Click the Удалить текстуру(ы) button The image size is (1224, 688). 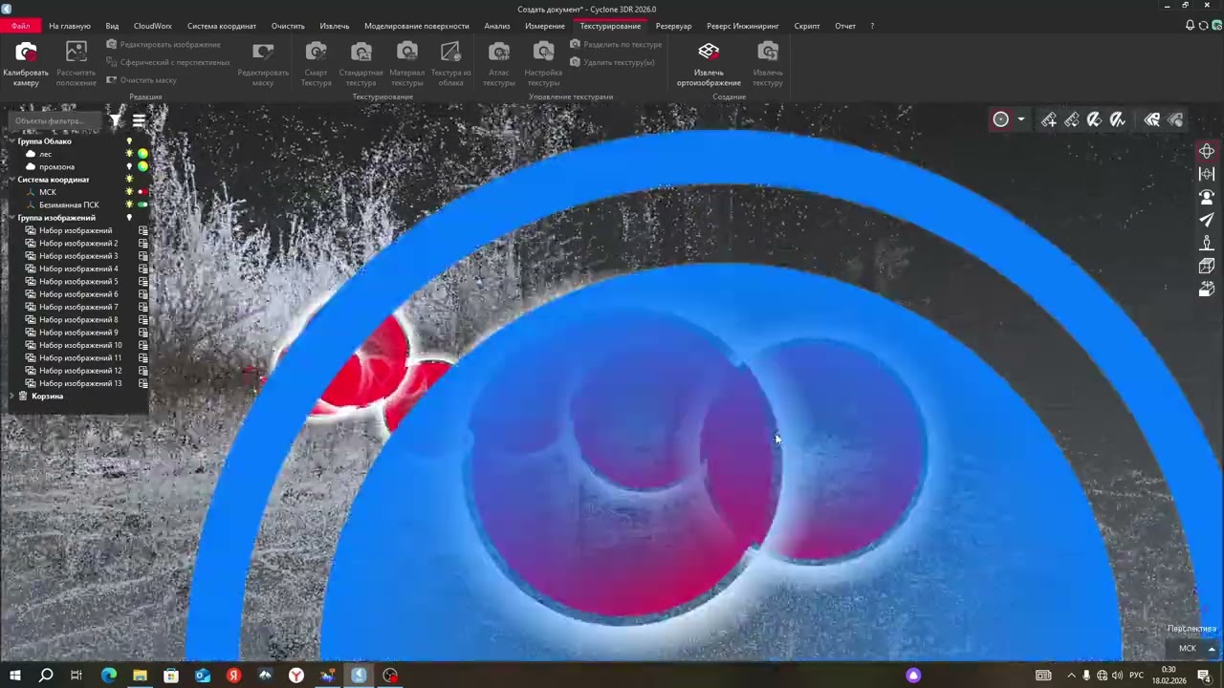[x=612, y=62]
